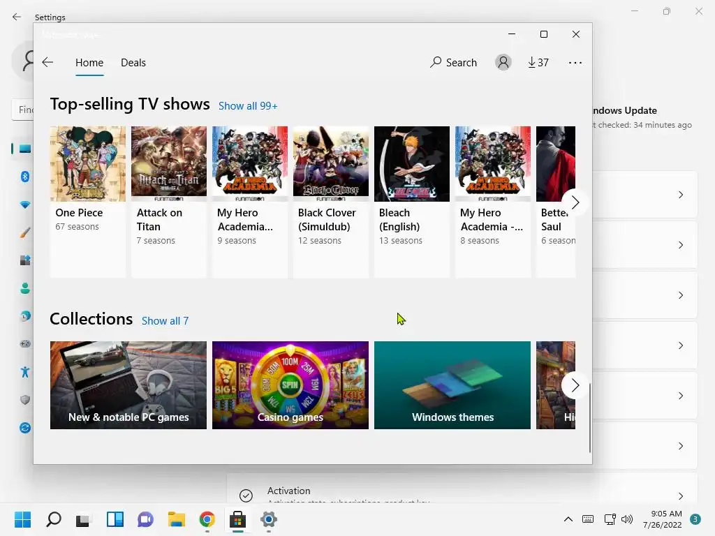
Task: Open the Attack on Titan show cover
Action: tap(169, 163)
